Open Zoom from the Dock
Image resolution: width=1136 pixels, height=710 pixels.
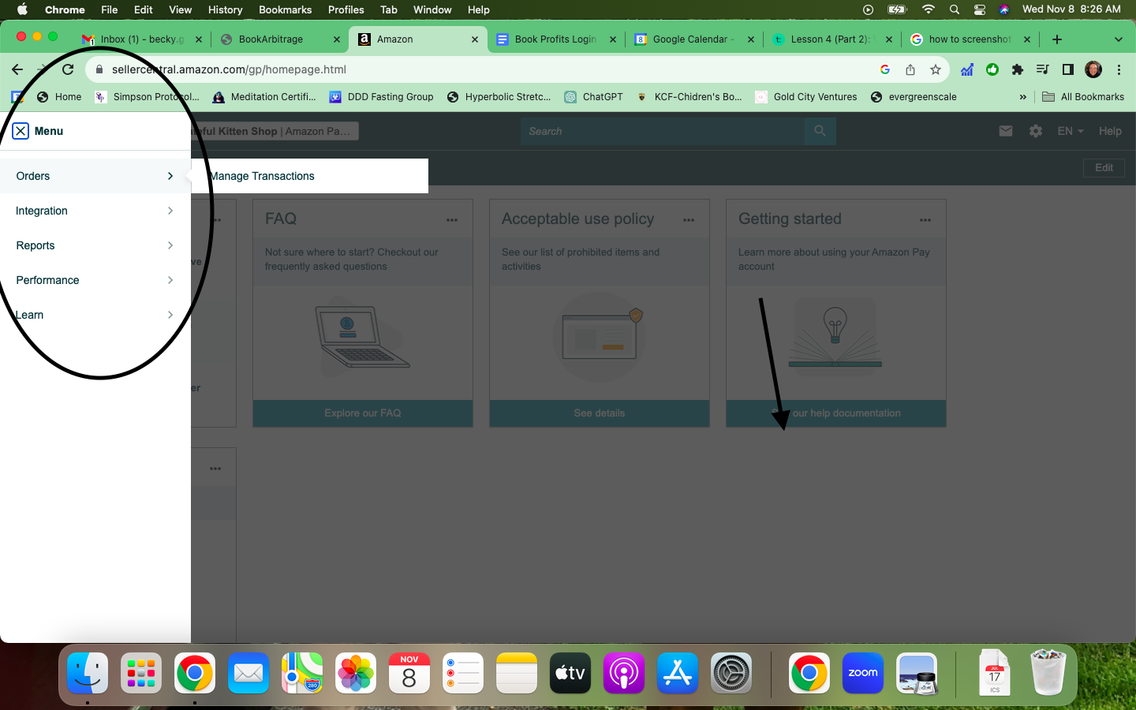click(x=862, y=673)
